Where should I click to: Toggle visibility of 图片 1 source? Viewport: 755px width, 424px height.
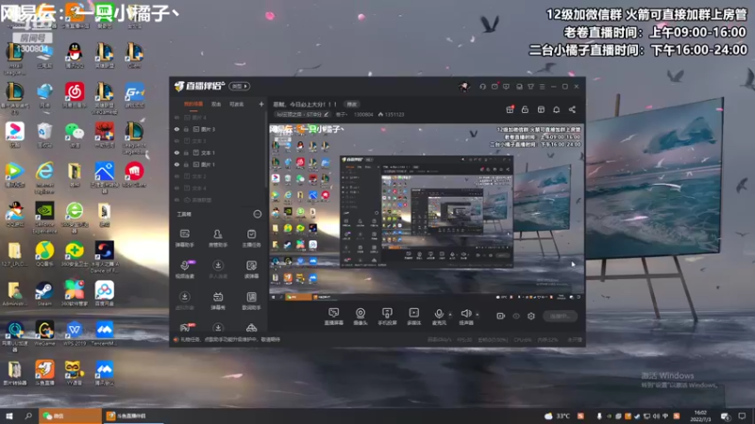[176, 164]
